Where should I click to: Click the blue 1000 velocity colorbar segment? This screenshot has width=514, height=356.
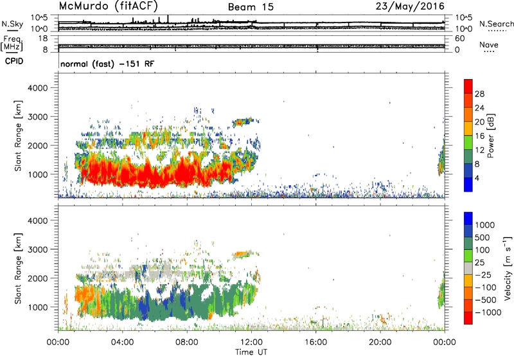pyautogui.click(x=468, y=218)
